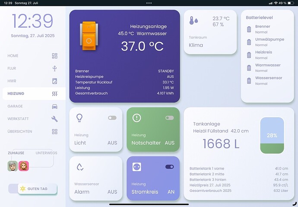The image size is (298, 207).
Task: Open the WERKSTATT section
Action: tap(32, 119)
